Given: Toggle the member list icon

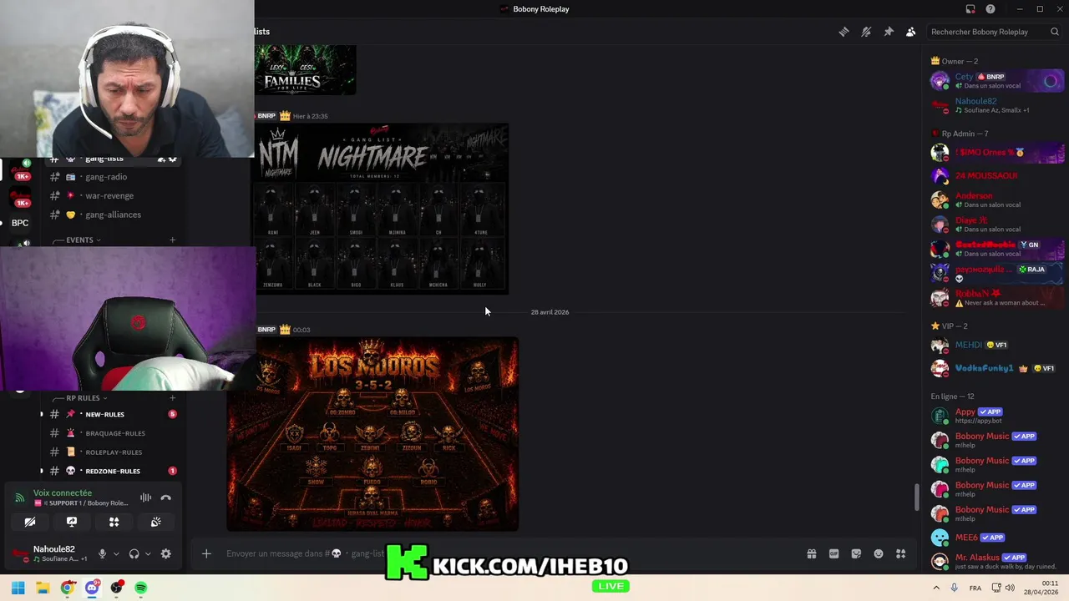Looking at the screenshot, I should [x=911, y=32].
